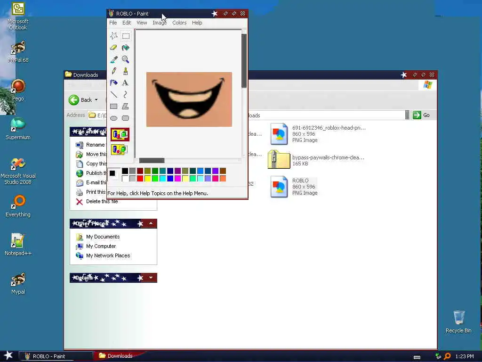Select the ROBLO PNG file in Downloads
Screen dimensions: 482x362
294,187
